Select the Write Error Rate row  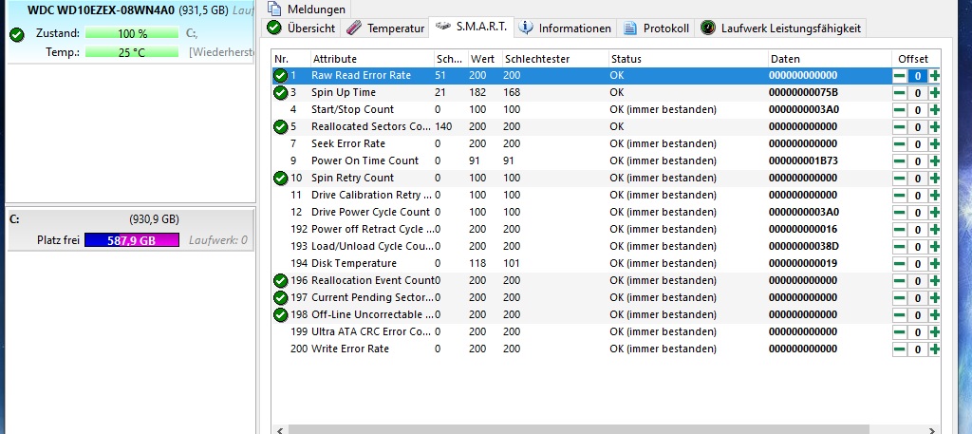click(x=607, y=349)
